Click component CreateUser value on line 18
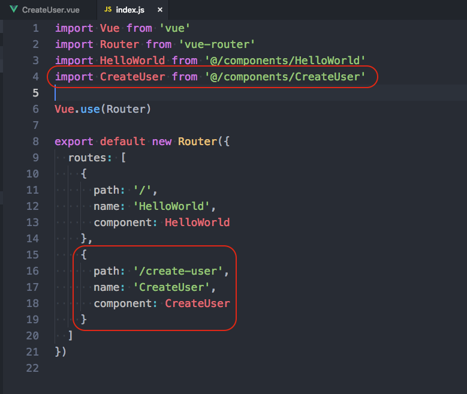This screenshot has height=394, width=467. coord(197,303)
